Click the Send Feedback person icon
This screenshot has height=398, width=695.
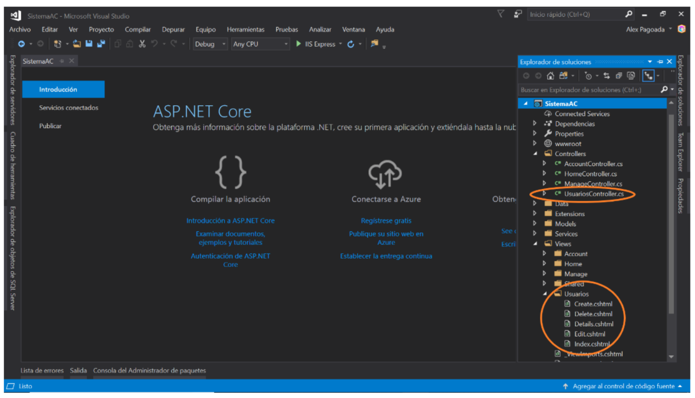[518, 14]
